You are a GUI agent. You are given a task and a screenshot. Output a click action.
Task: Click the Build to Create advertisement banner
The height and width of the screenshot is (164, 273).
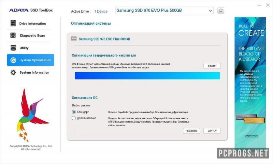(250, 83)
